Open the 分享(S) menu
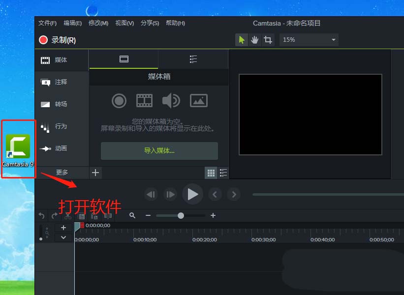 point(150,23)
